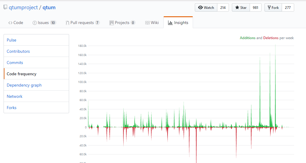306x163 pixels.
Task: Star the repository with the Star button
Action: click(x=241, y=8)
